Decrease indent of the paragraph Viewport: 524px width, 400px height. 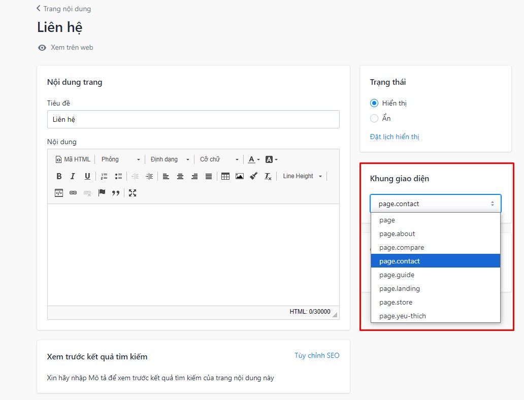point(135,176)
